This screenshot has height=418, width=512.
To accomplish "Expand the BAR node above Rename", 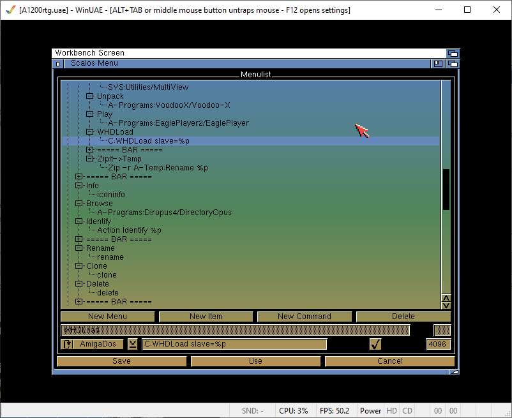I will [x=79, y=239].
